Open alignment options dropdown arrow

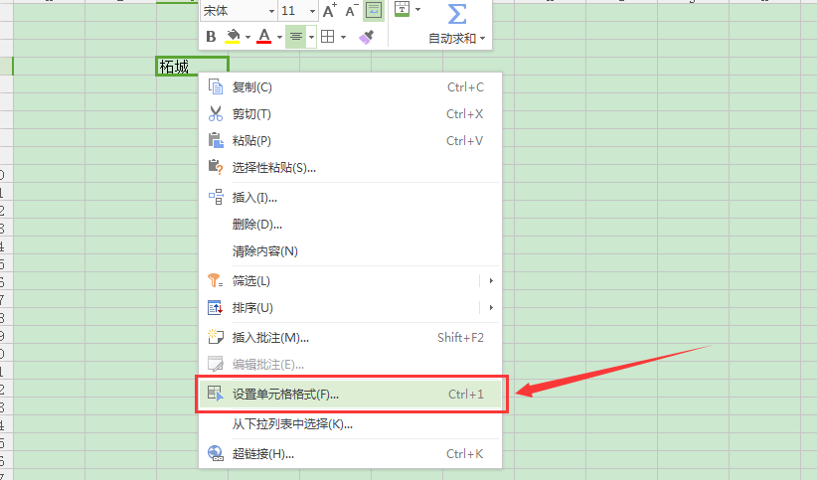311,37
